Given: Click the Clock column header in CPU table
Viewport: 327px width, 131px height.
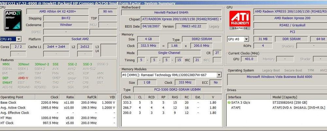Looking at the screenshot, I should coord(47,97).
